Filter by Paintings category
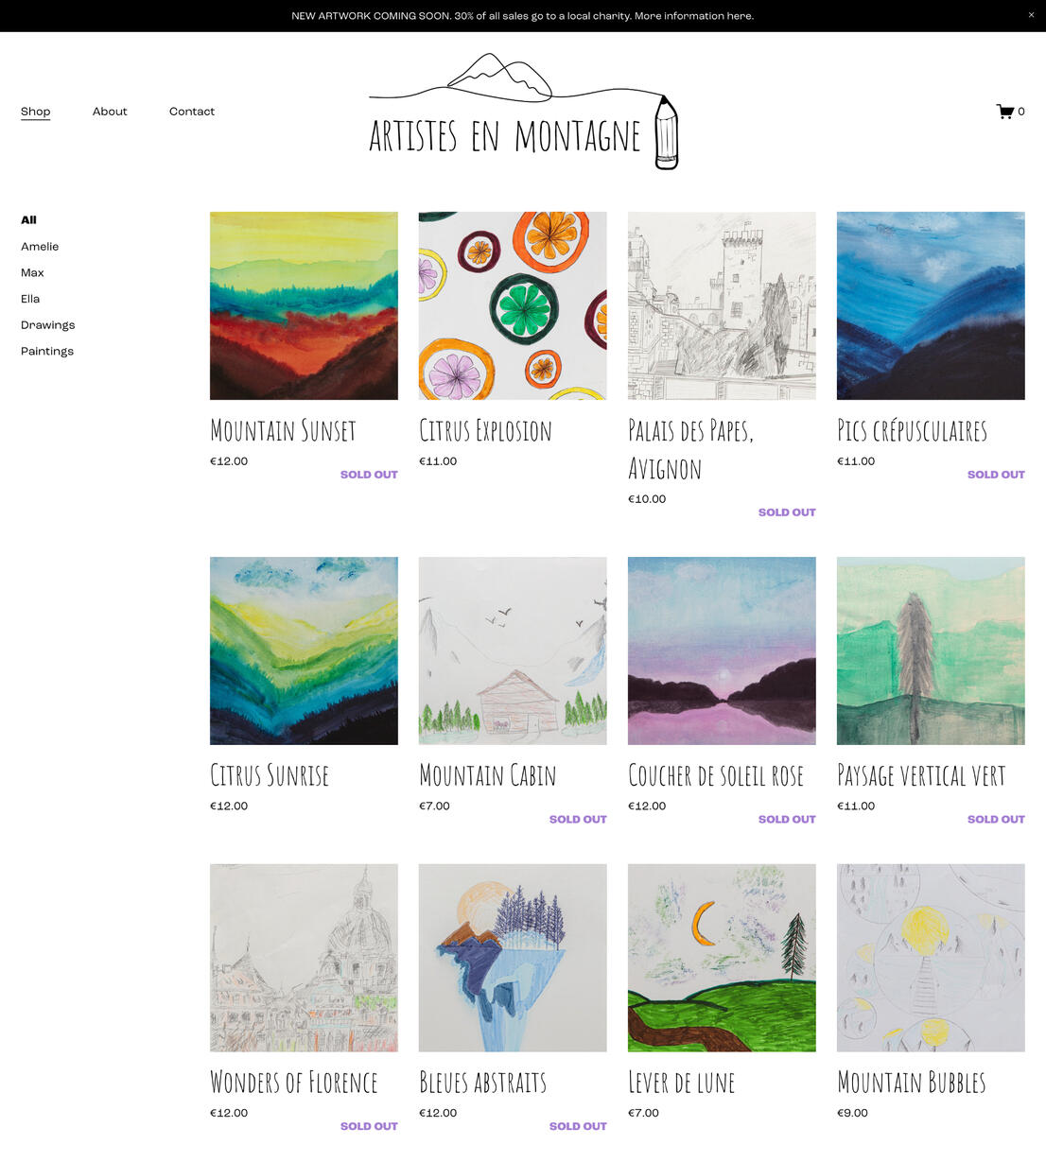 (47, 352)
